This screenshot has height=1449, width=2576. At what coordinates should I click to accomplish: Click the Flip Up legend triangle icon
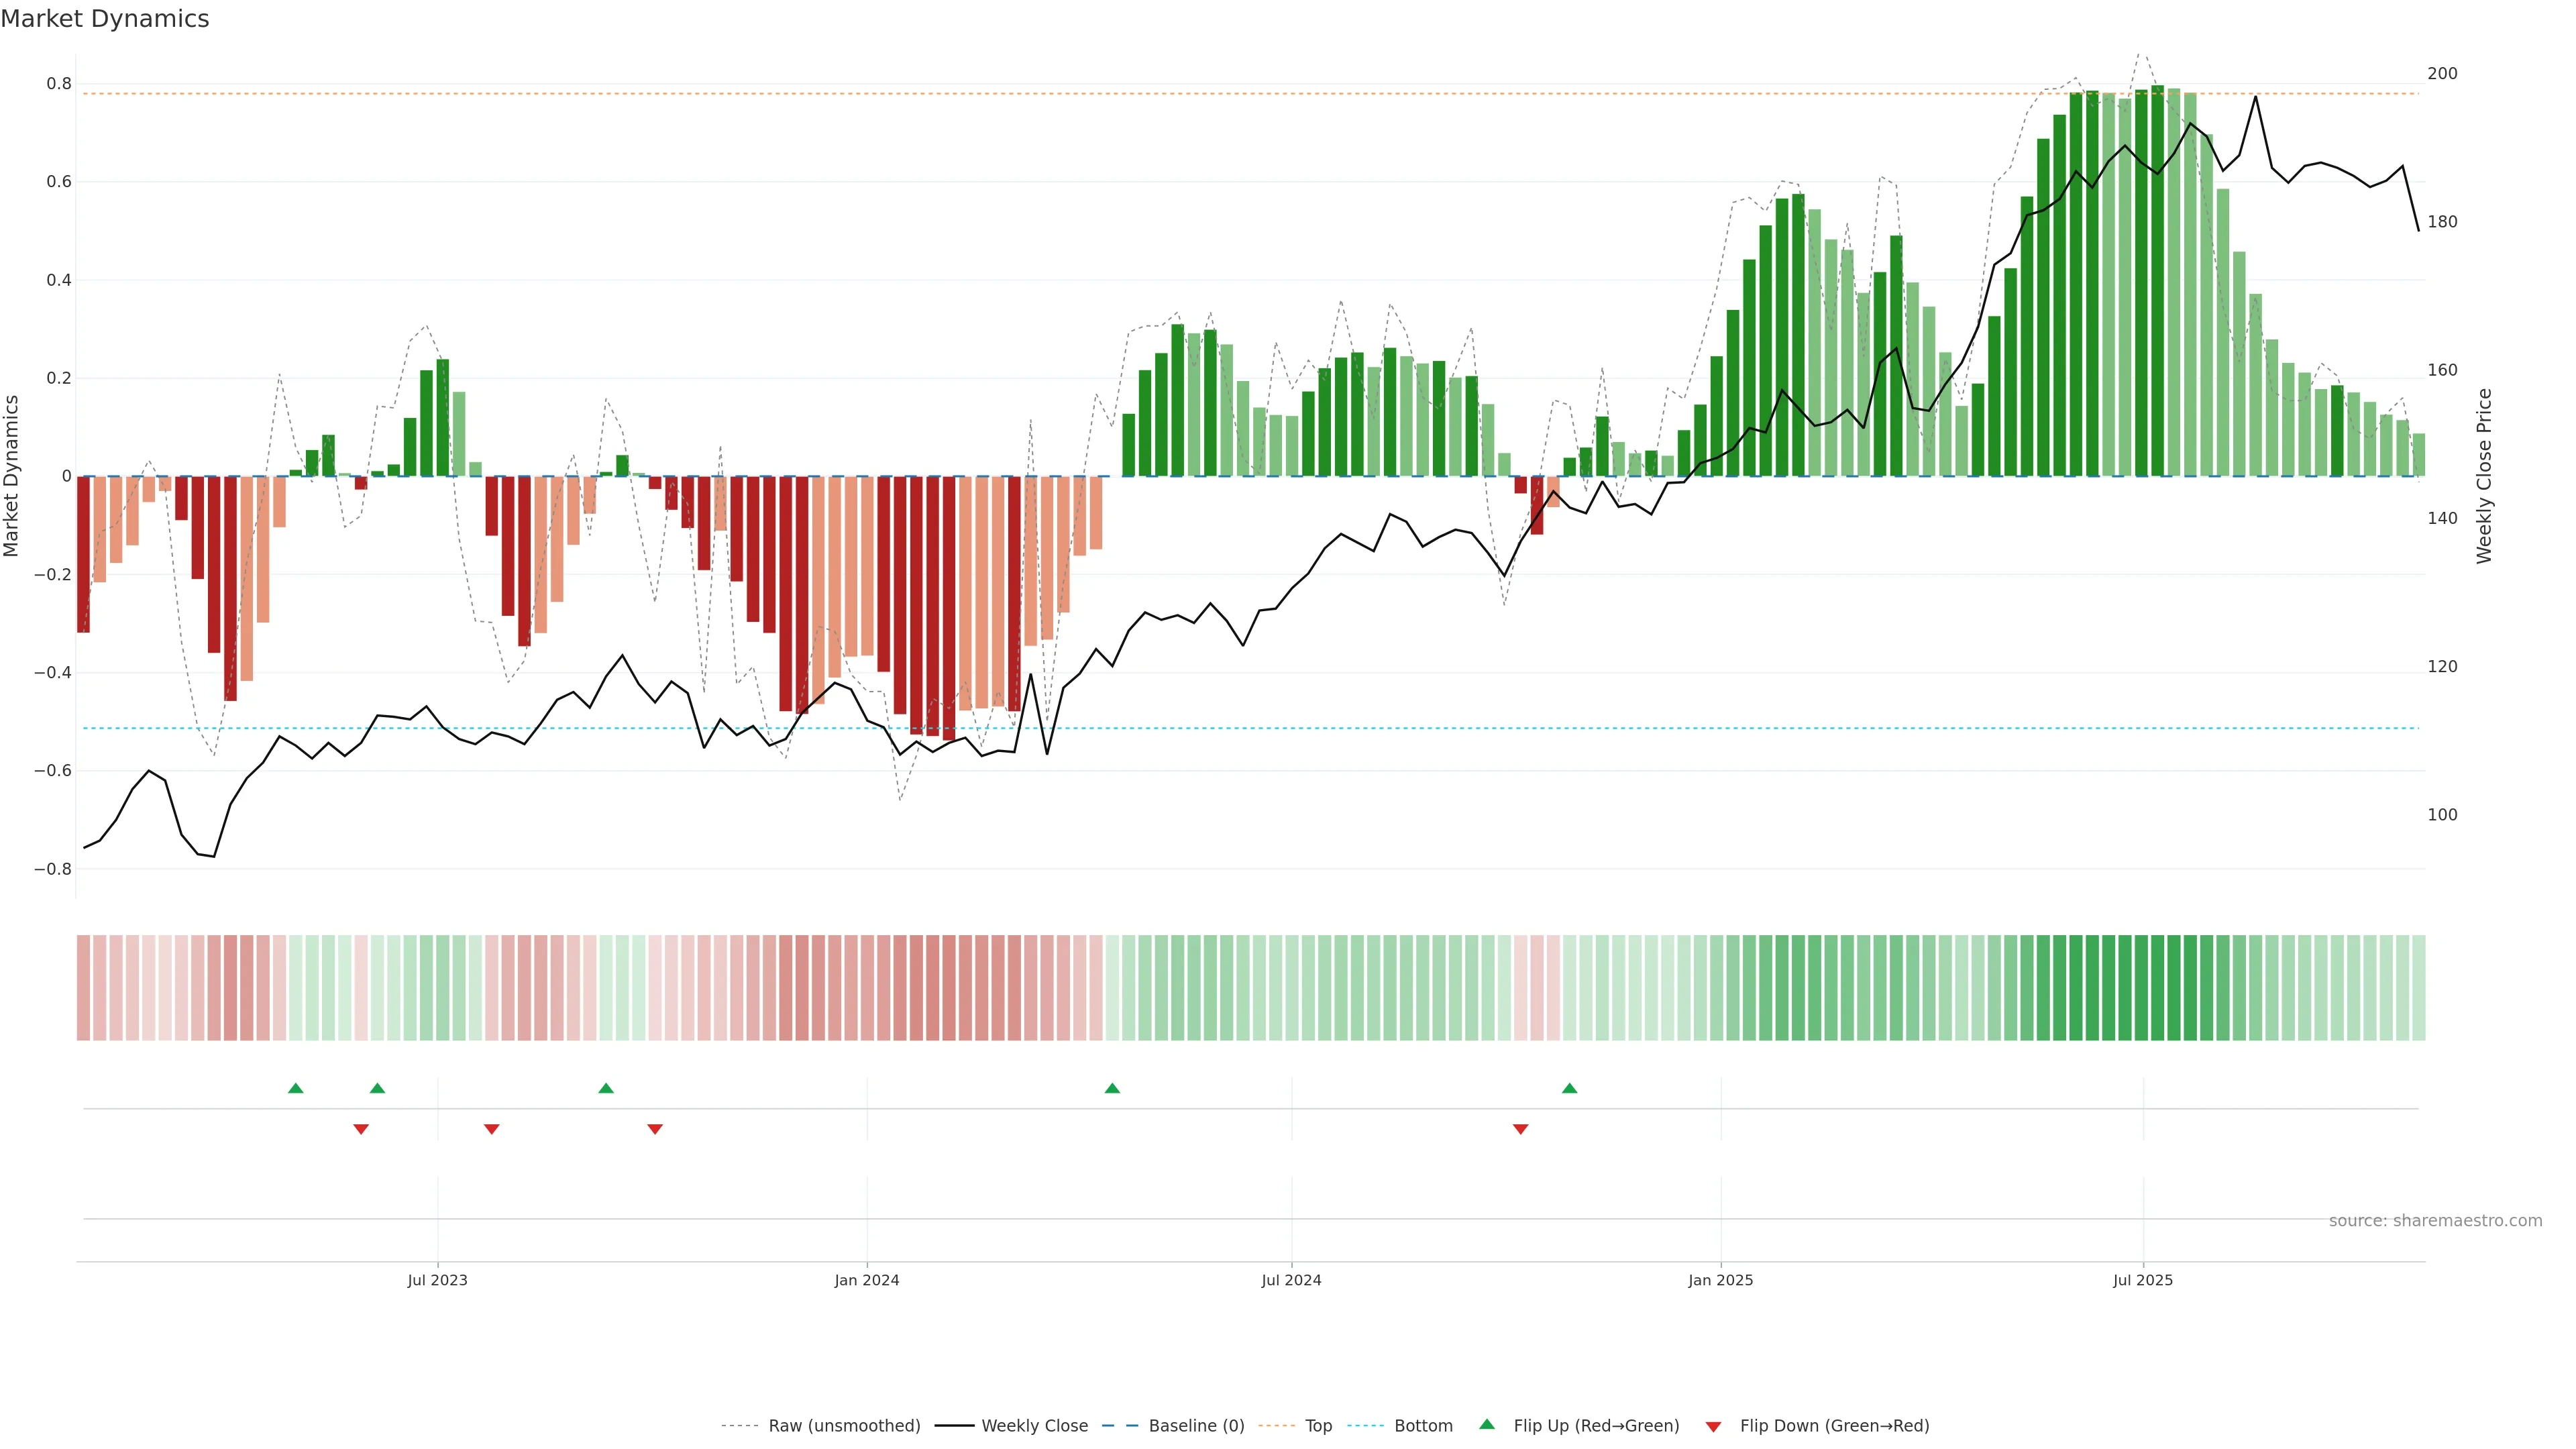1486,1424
